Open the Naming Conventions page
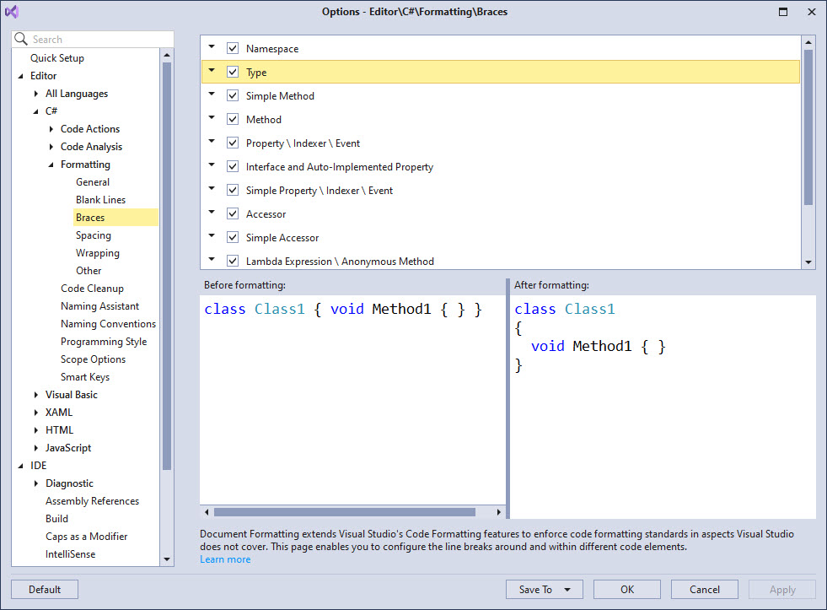Viewport: 827px width, 610px height. (x=108, y=324)
